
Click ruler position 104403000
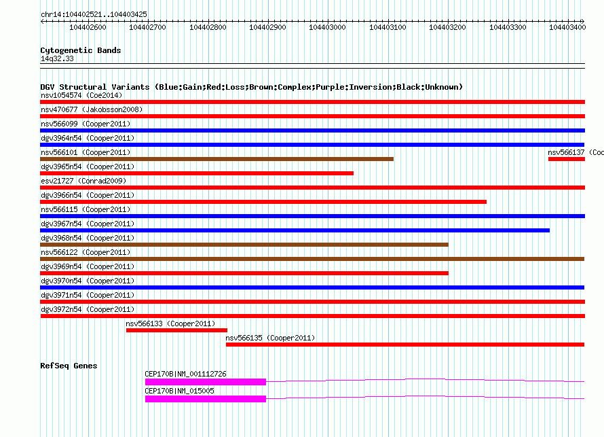point(327,27)
